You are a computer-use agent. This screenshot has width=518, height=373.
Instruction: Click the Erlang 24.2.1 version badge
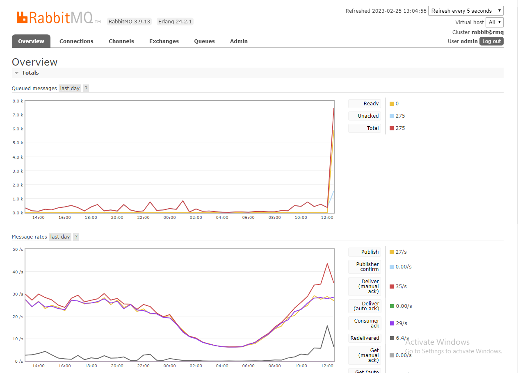coord(175,21)
